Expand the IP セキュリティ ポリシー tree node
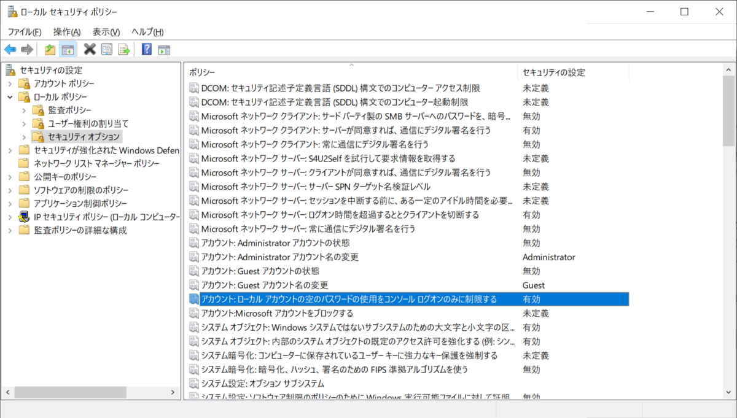The height and width of the screenshot is (418, 737). (10, 217)
